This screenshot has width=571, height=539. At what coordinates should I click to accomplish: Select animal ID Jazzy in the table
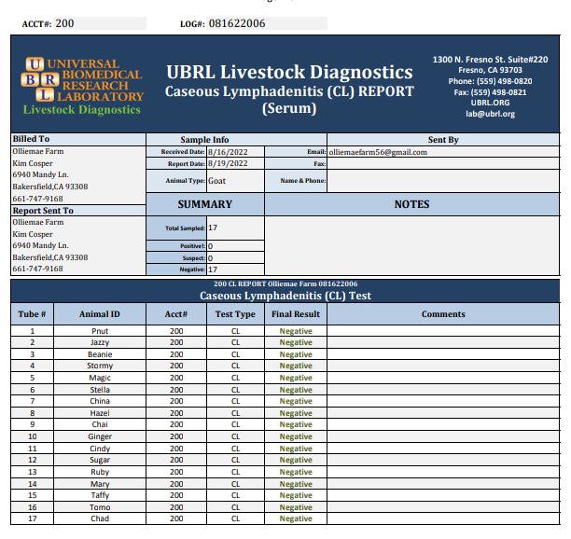[100, 342]
